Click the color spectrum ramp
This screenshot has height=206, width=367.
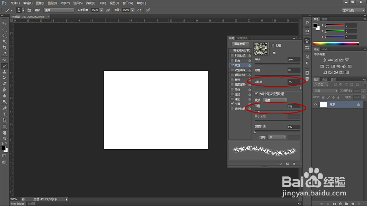click(336, 43)
